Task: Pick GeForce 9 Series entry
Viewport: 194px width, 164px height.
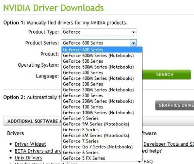Action: (102, 118)
